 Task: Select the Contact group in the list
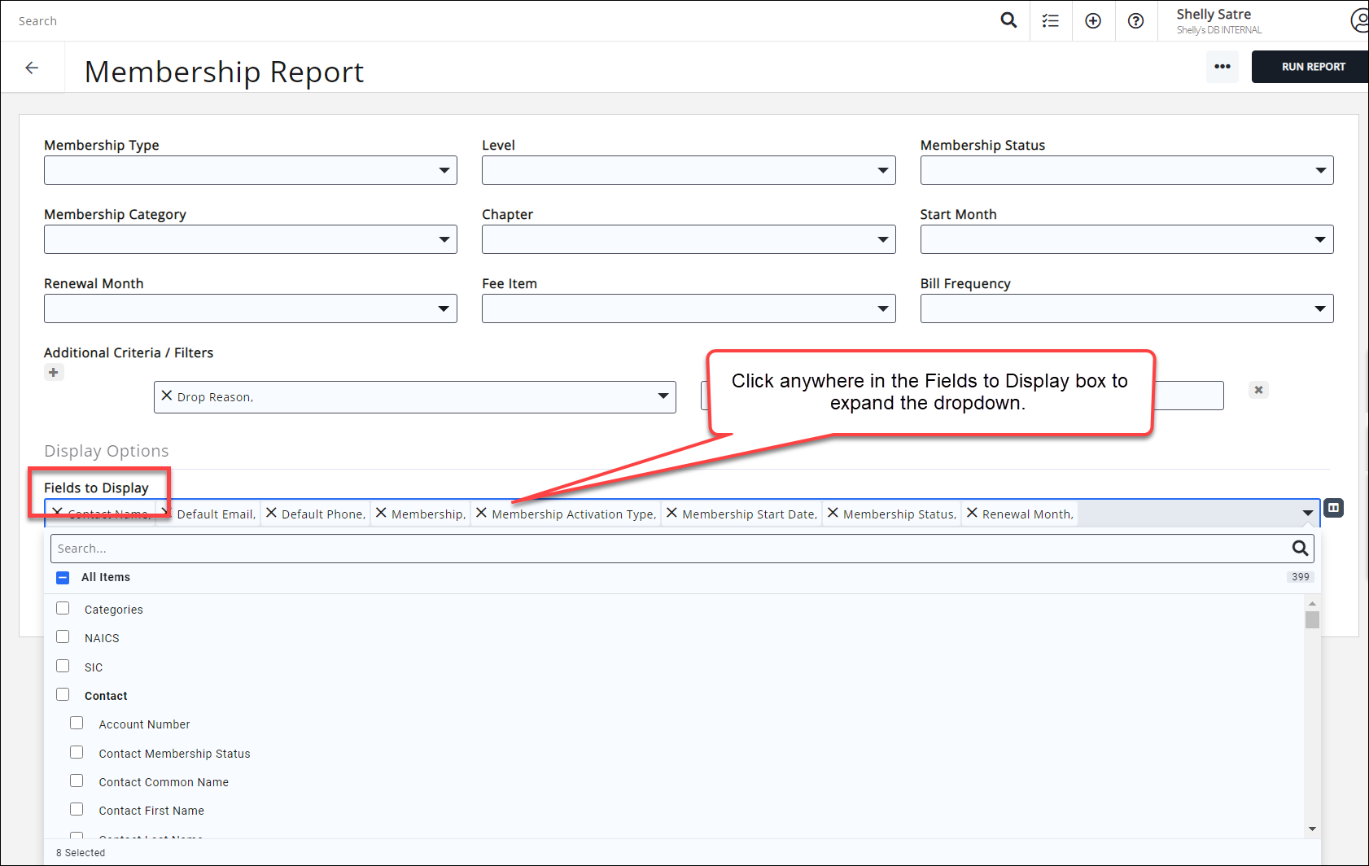pos(106,696)
